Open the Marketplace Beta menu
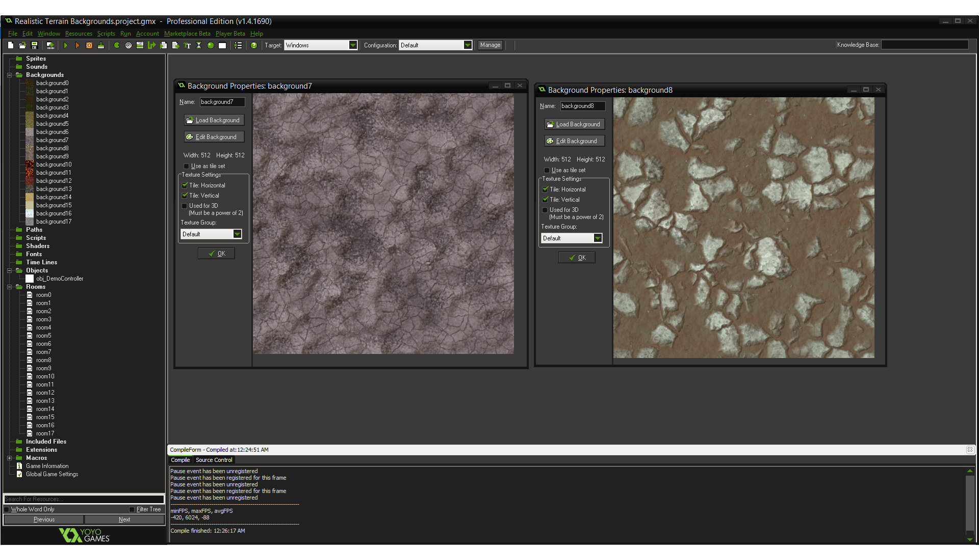 [x=187, y=34]
